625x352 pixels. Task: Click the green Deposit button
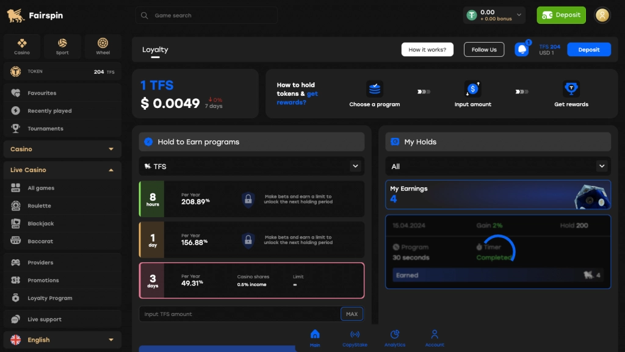click(x=562, y=15)
